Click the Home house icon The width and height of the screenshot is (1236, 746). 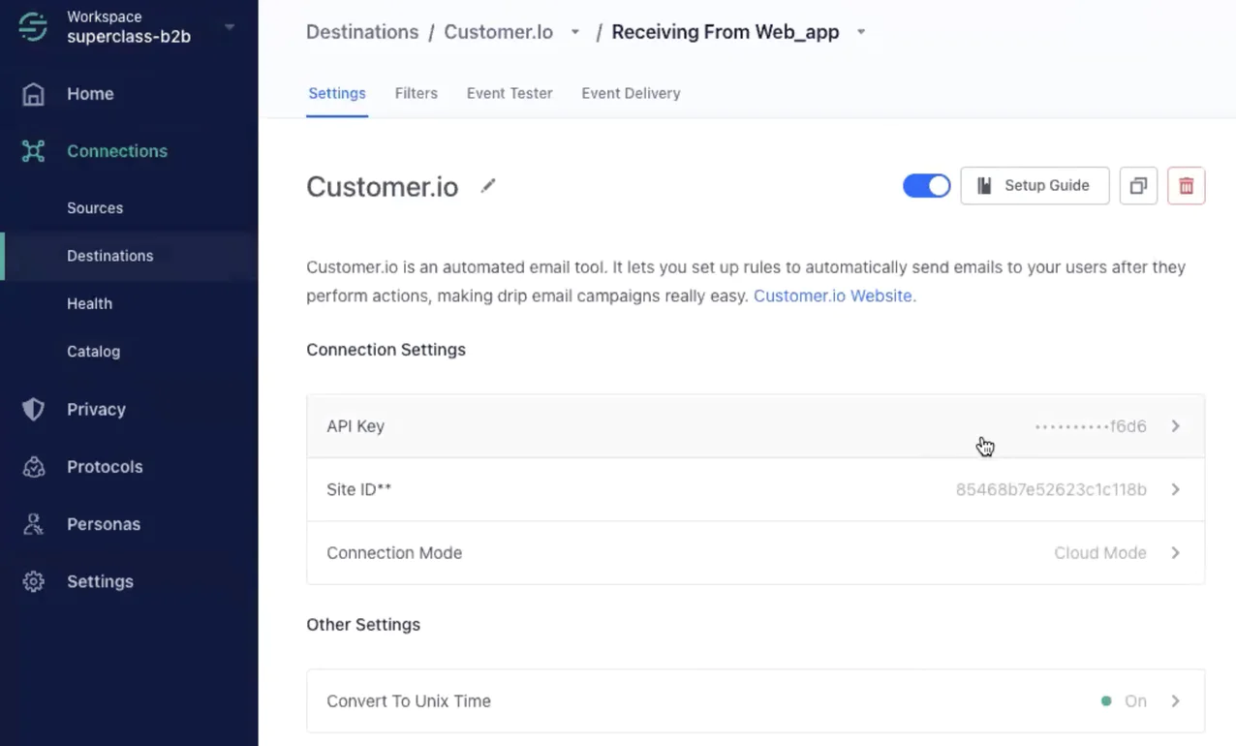click(x=33, y=94)
